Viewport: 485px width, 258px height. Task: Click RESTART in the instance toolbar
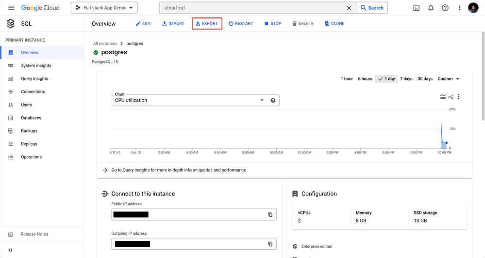point(241,23)
